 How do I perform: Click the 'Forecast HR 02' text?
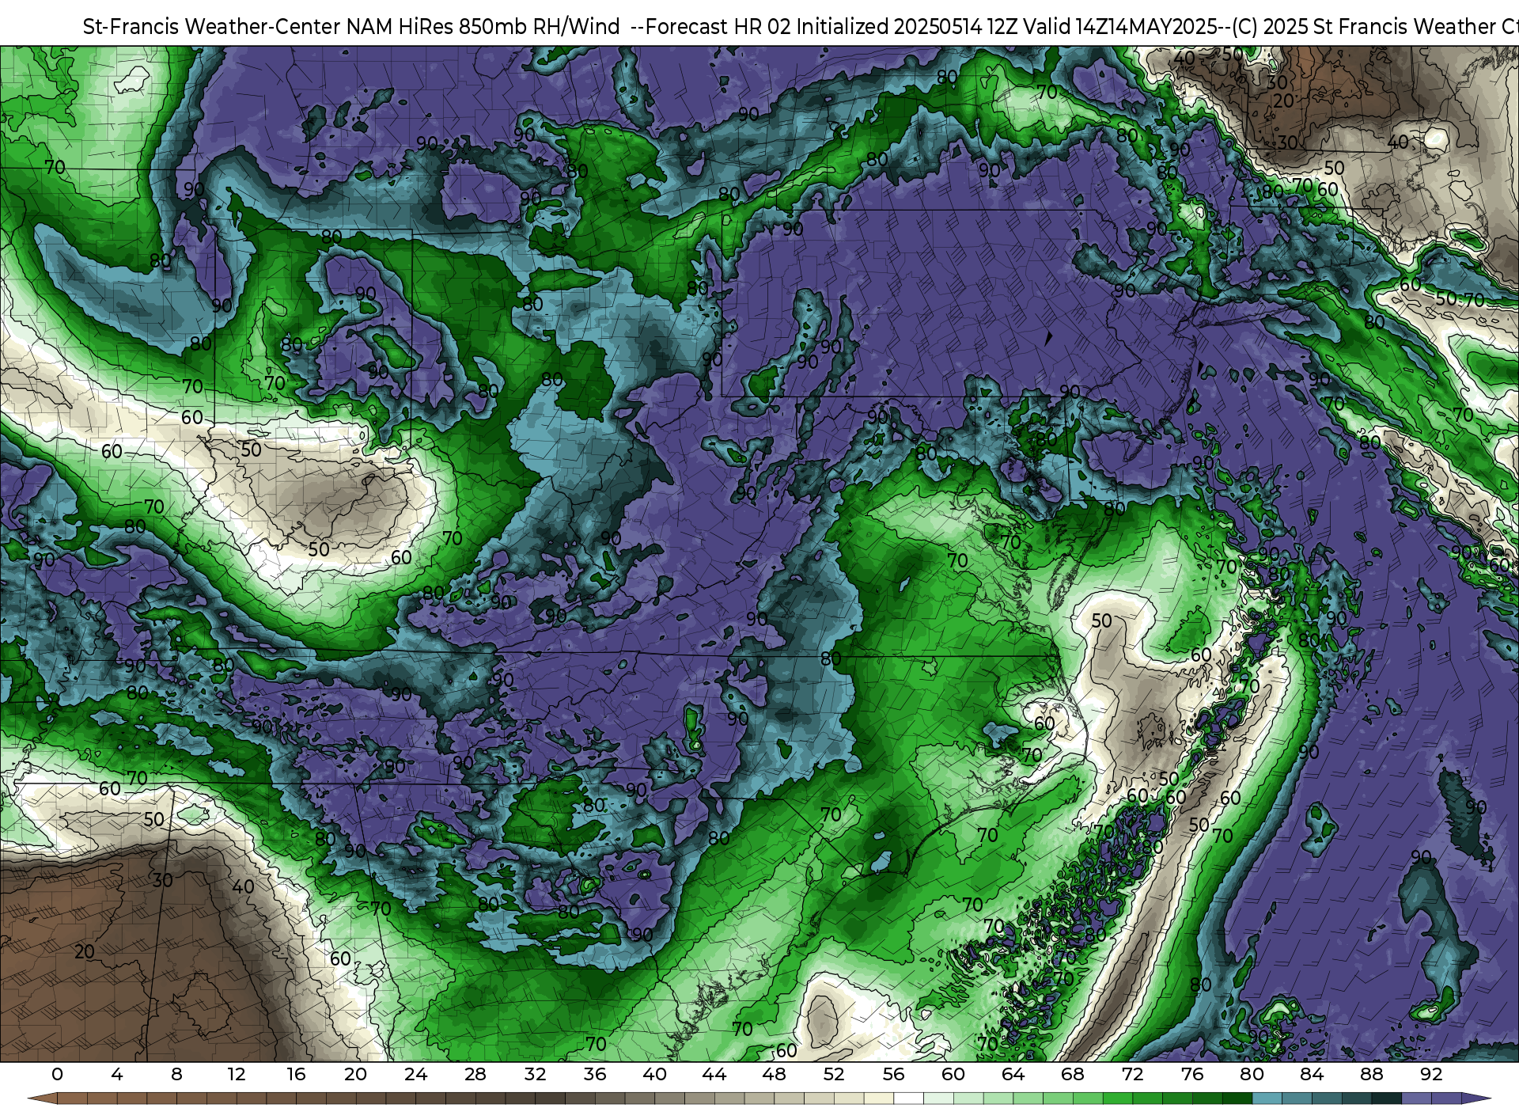[x=718, y=26]
